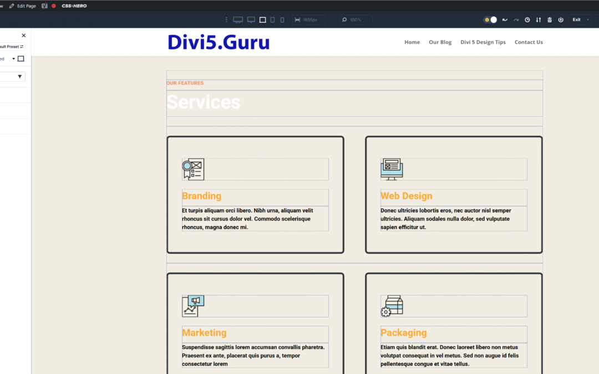Image resolution: width=599 pixels, height=374 pixels.
Task: Select the tablet portrait view icon
Action: [x=272, y=20]
